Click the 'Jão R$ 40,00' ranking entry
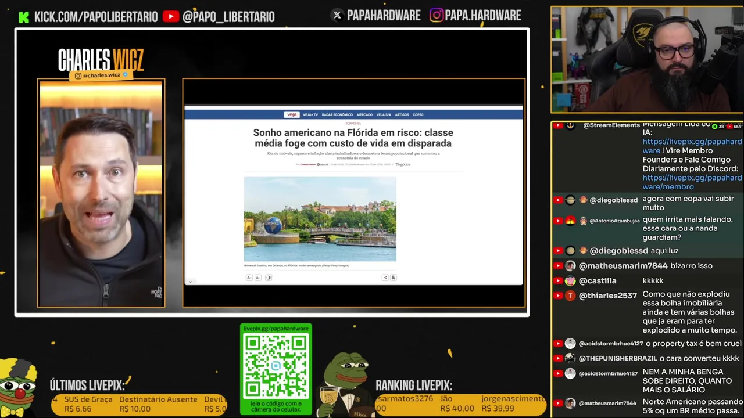 (x=457, y=403)
